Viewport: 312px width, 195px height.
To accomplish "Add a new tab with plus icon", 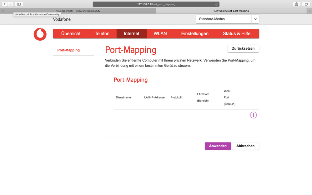I will point(309,11).
